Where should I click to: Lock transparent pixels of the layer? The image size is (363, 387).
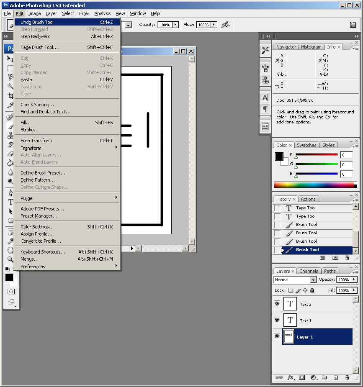tap(291, 290)
